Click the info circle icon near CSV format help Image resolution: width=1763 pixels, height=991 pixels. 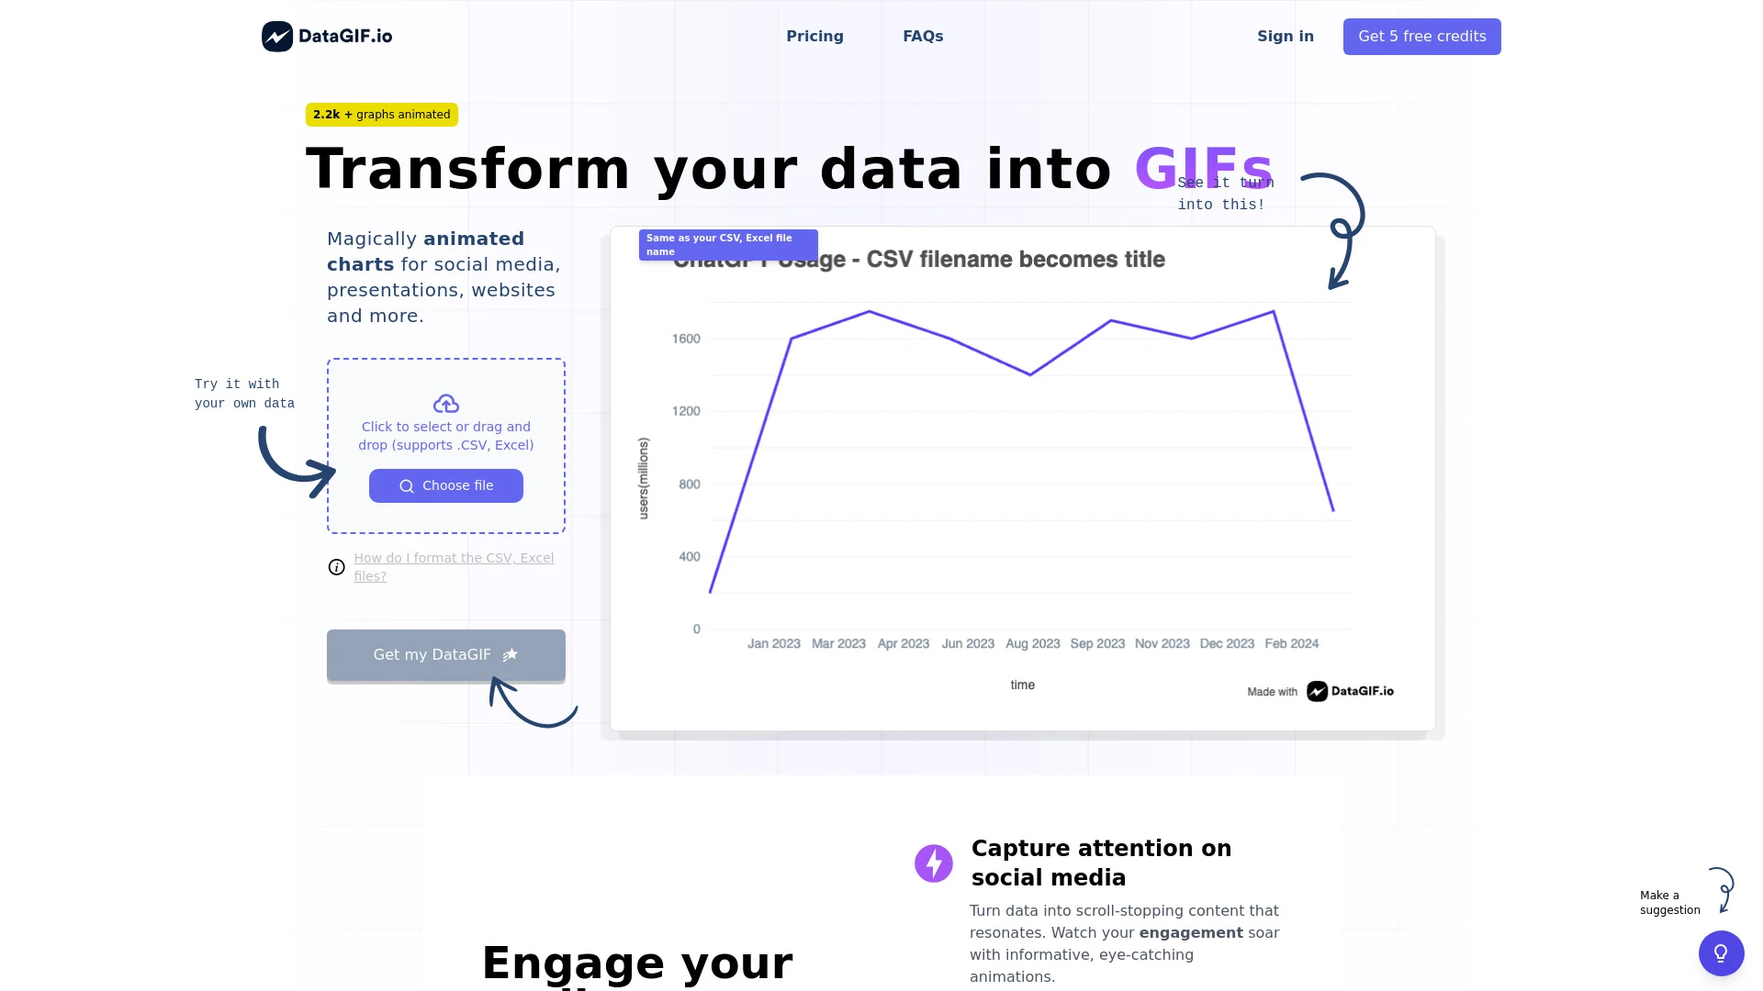pyautogui.click(x=337, y=567)
